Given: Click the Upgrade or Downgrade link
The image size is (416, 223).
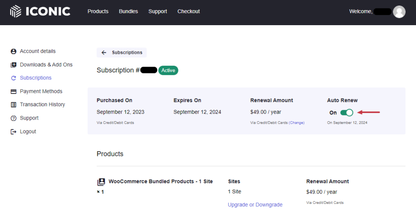Looking at the screenshot, I should tap(255, 205).
